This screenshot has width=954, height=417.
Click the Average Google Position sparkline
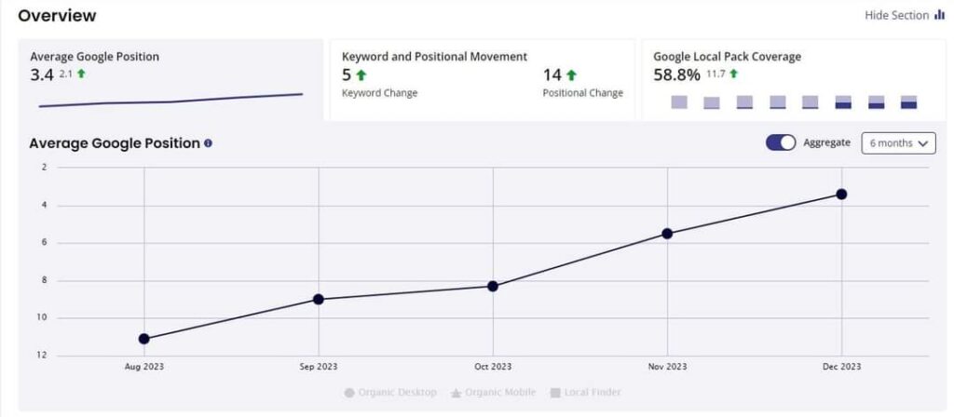(x=170, y=101)
